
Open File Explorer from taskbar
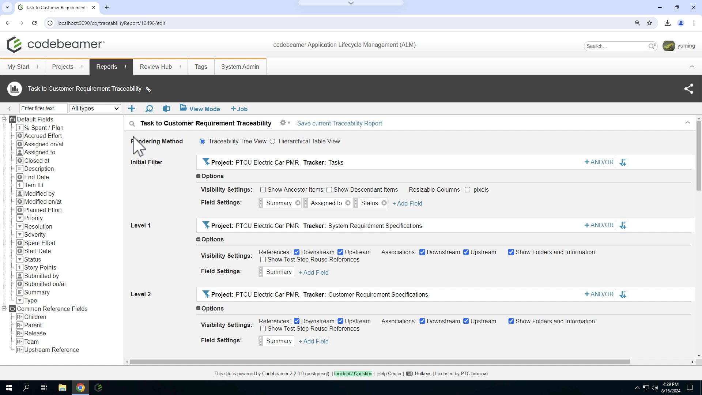(62, 388)
